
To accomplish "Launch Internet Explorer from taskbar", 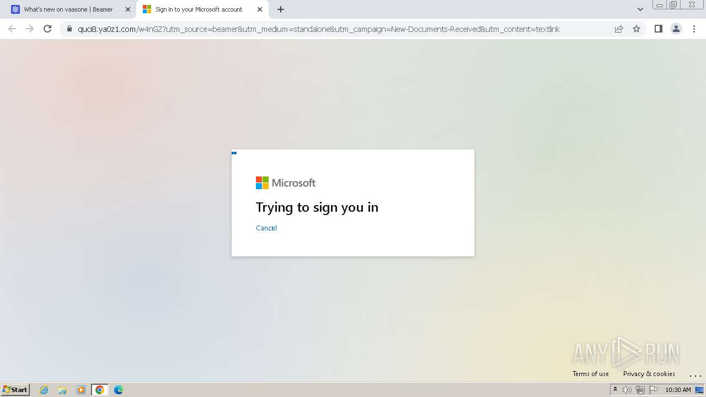I will click(44, 390).
